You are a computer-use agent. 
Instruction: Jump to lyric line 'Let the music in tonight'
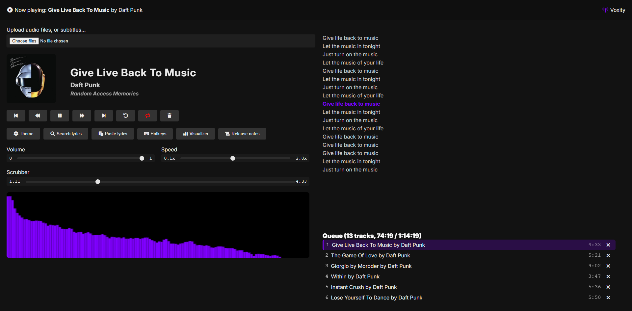coord(351,46)
